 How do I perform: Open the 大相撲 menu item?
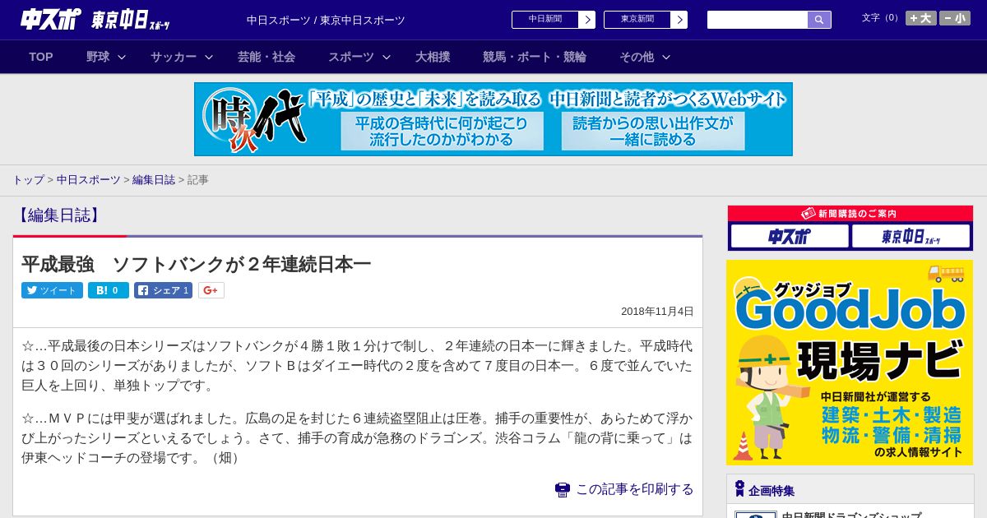433,57
